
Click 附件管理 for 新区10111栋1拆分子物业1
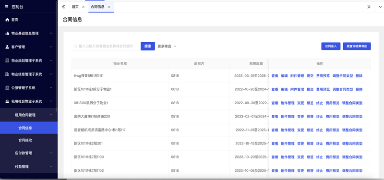click(297, 89)
